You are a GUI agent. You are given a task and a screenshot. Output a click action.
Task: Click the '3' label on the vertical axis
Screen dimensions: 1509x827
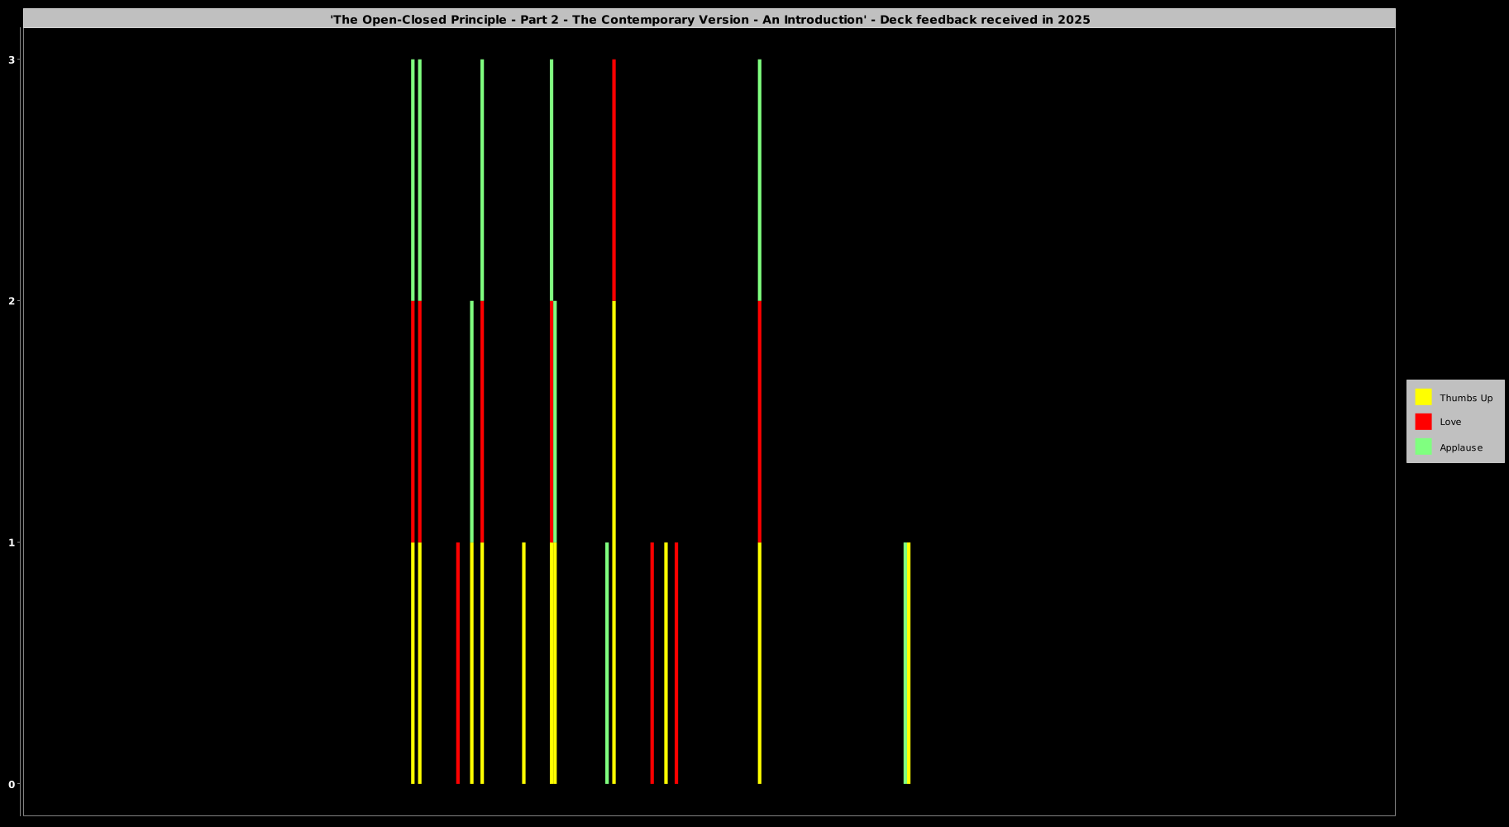pos(12,60)
